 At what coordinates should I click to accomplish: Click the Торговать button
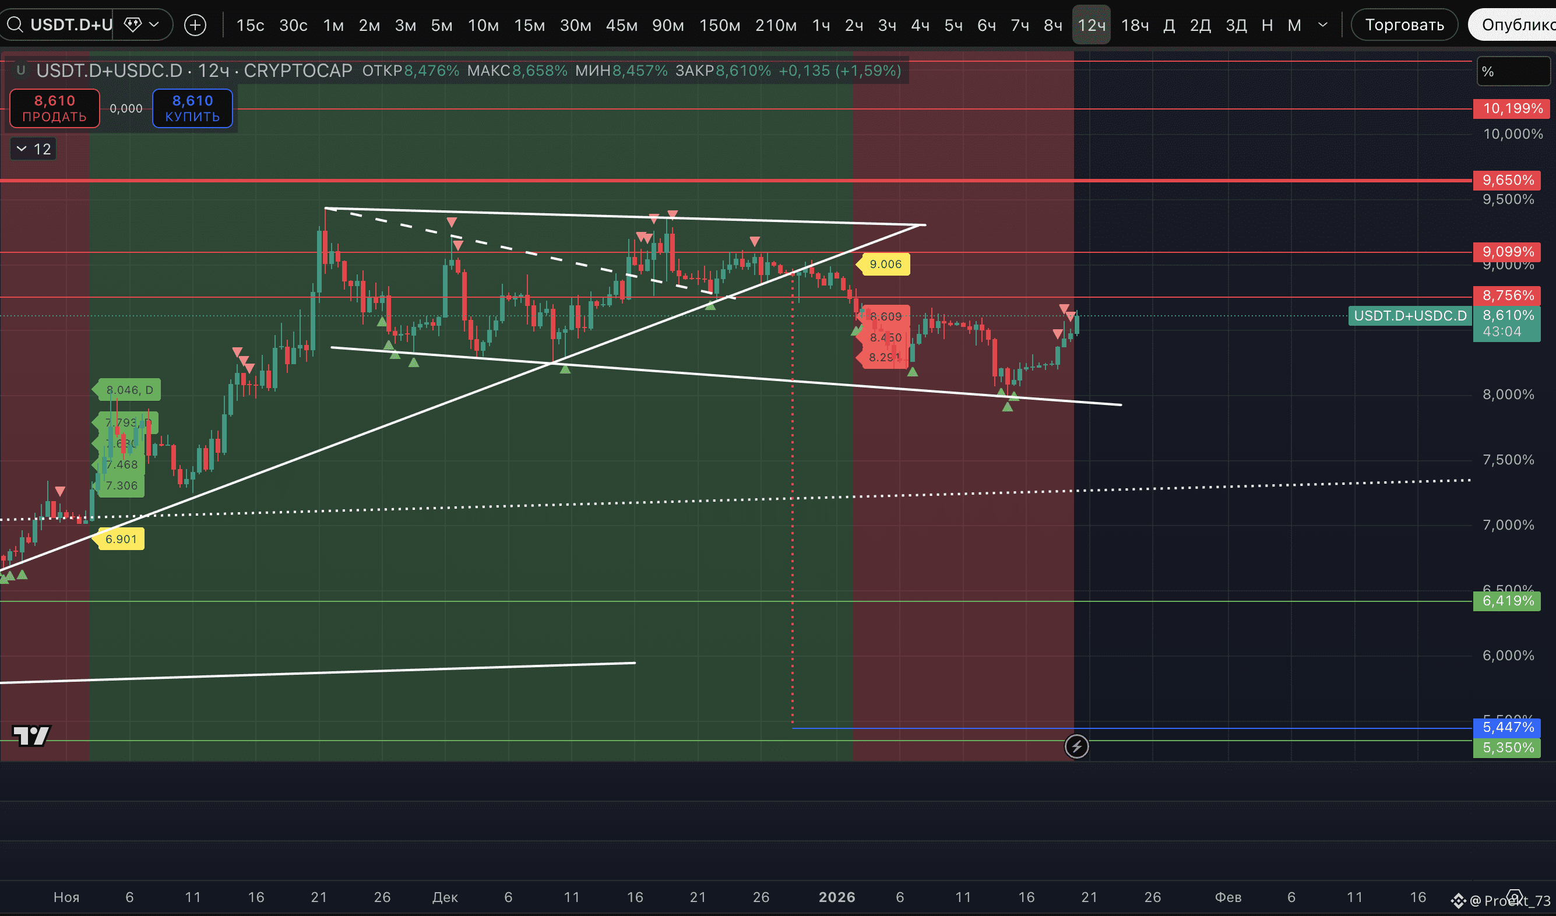[x=1404, y=24]
